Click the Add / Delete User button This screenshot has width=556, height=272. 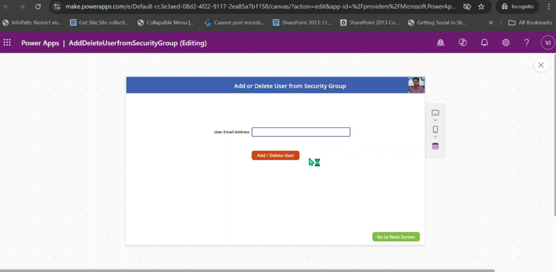[275, 156]
